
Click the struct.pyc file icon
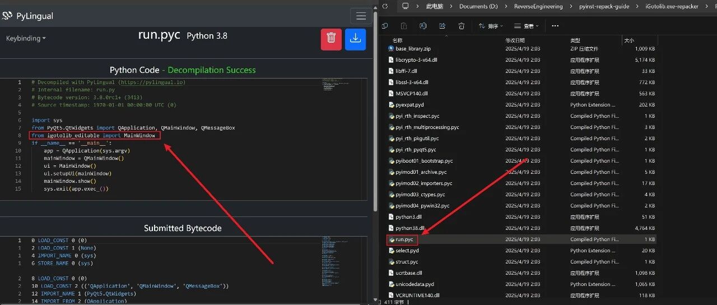pos(391,262)
